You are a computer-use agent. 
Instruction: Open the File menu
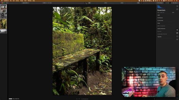click(x=11, y=1)
